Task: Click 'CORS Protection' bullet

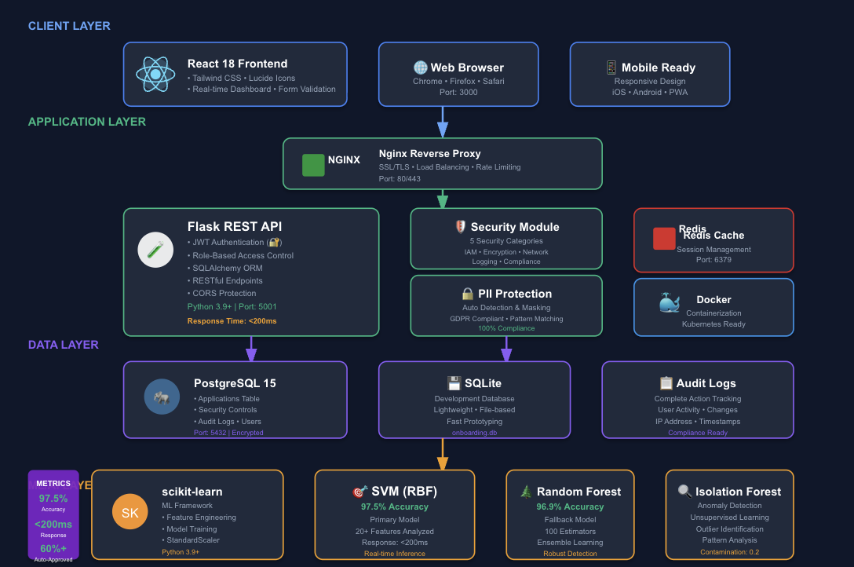Action: (221, 293)
